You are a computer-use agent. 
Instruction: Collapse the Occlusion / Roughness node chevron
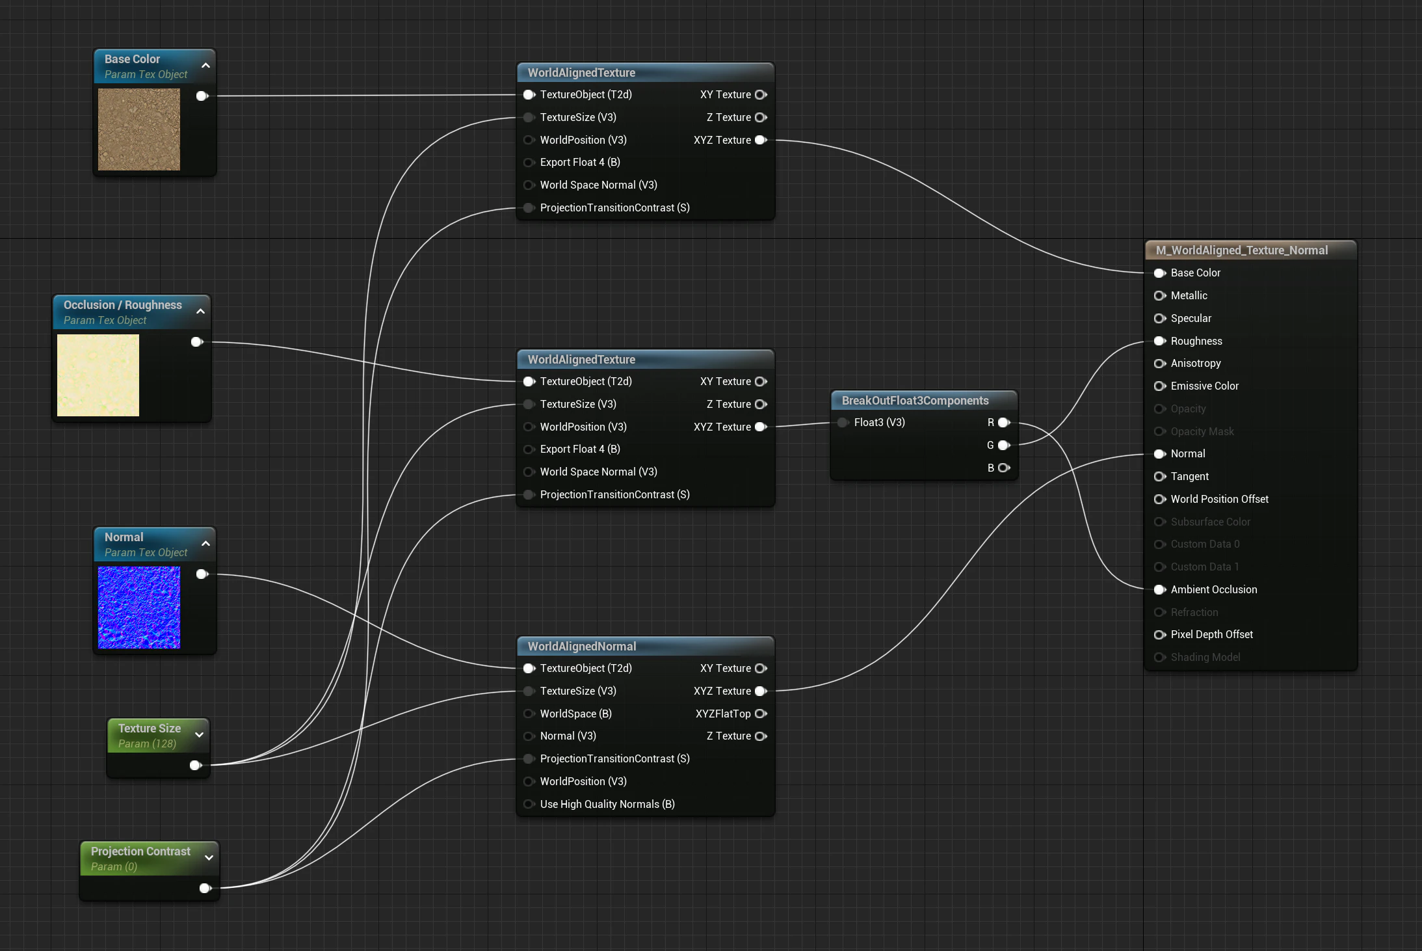200,312
